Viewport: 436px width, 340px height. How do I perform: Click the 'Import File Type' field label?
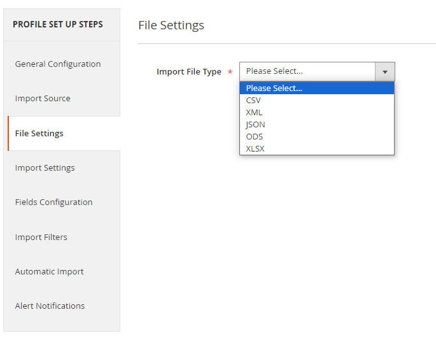pos(189,72)
